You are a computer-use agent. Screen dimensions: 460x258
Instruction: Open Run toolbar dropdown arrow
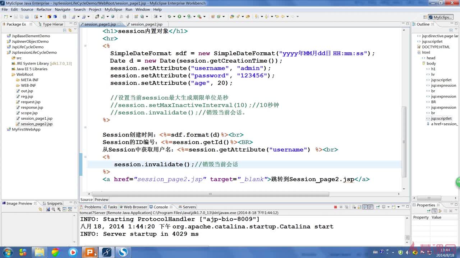(x=184, y=16)
